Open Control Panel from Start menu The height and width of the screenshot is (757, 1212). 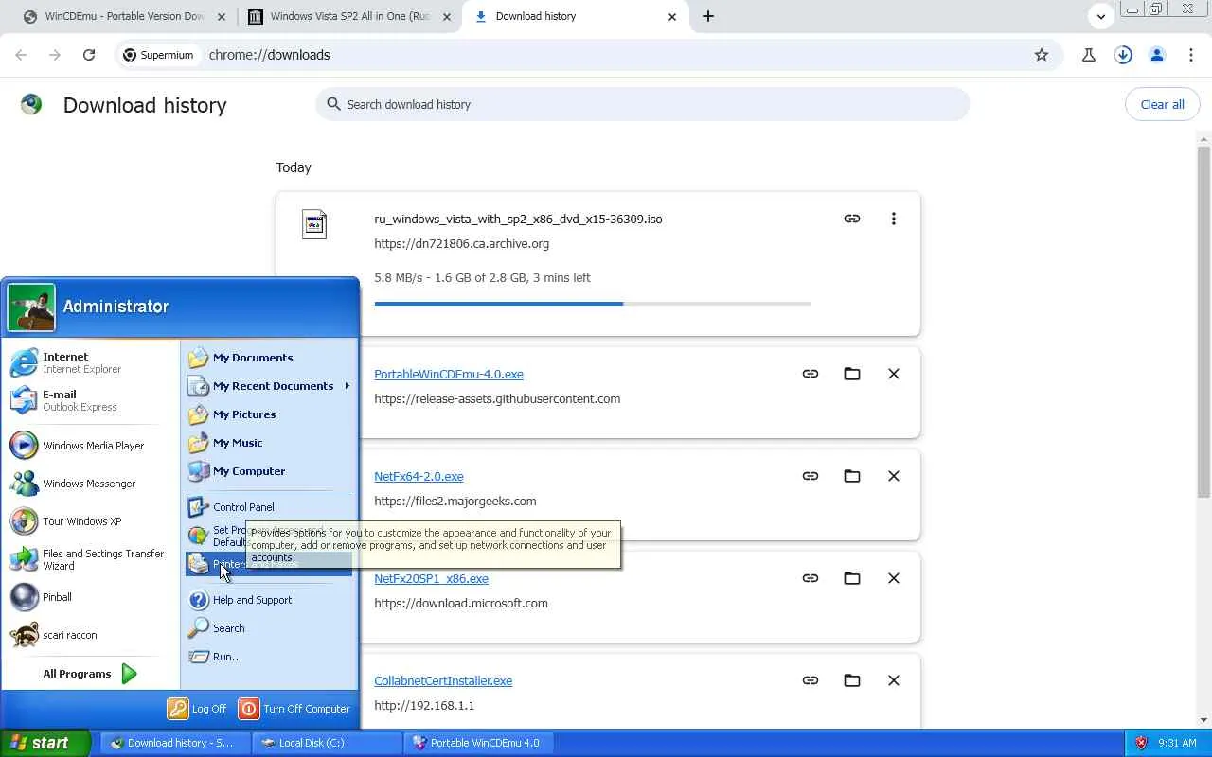point(269,507)
